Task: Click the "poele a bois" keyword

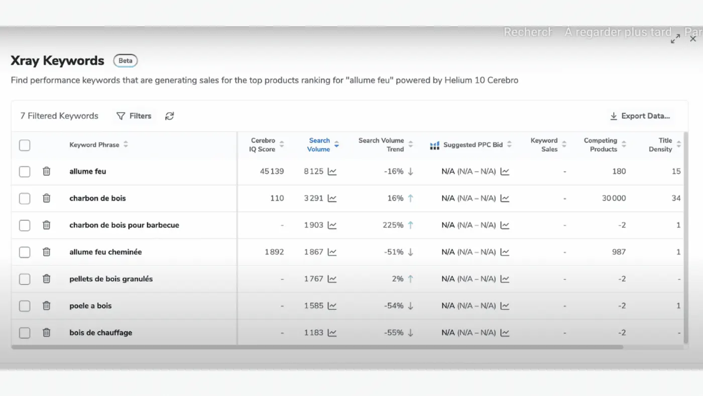Action: tap(90, 306)
